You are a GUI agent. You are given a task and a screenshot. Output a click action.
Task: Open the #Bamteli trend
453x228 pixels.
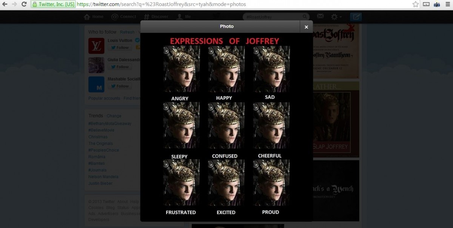click(97, 163)
